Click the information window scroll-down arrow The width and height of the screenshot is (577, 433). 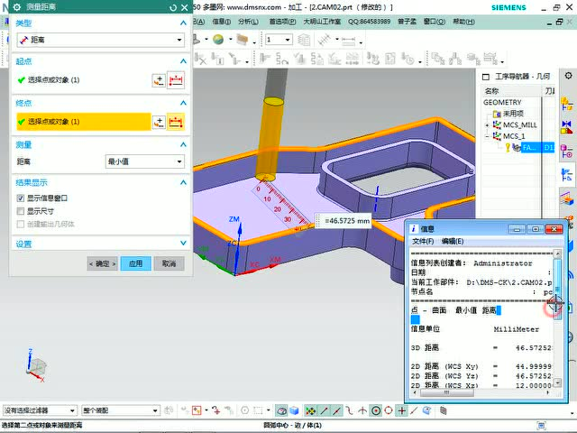[x=557, y=382]
